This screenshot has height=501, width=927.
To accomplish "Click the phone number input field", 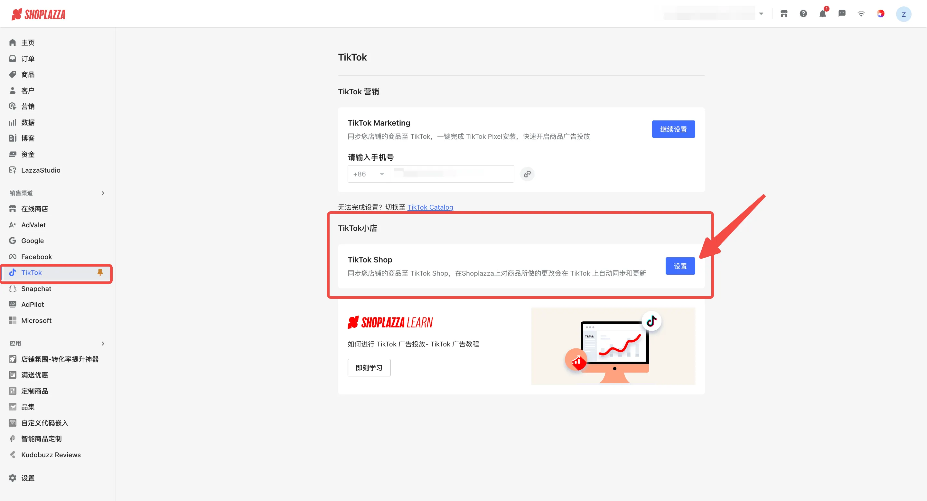I will pyautogui.click(x=452, y=174).
